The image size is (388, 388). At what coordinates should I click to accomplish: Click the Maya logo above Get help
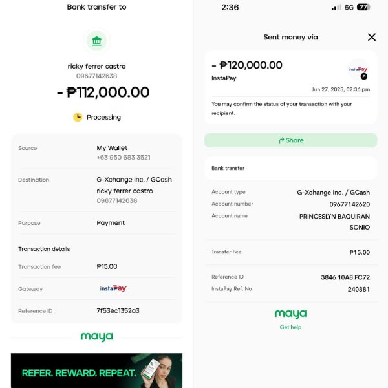290,314
